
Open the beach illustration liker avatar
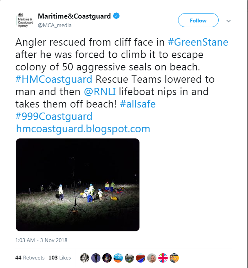point(118,258)
